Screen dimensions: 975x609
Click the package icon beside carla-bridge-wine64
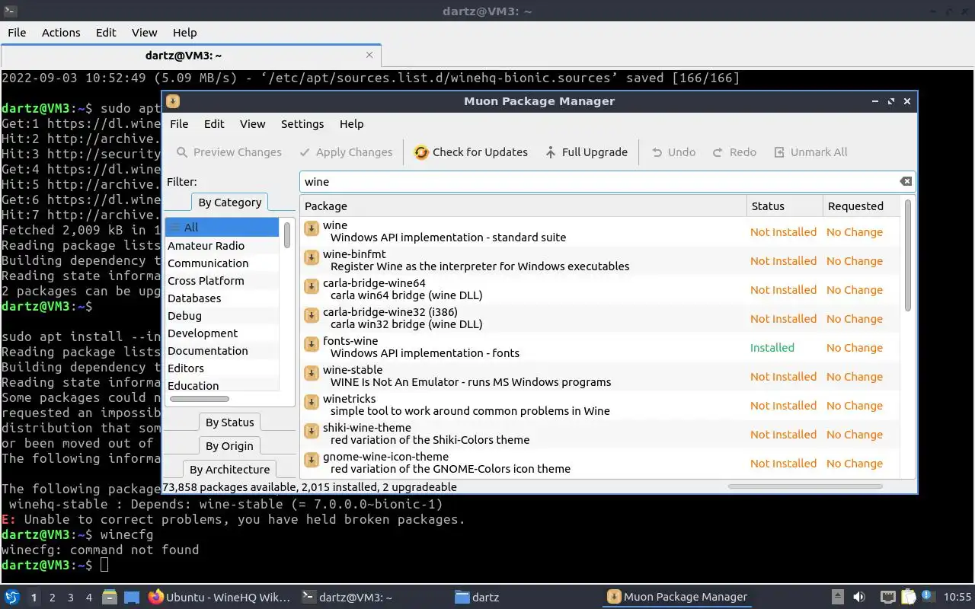311,287
